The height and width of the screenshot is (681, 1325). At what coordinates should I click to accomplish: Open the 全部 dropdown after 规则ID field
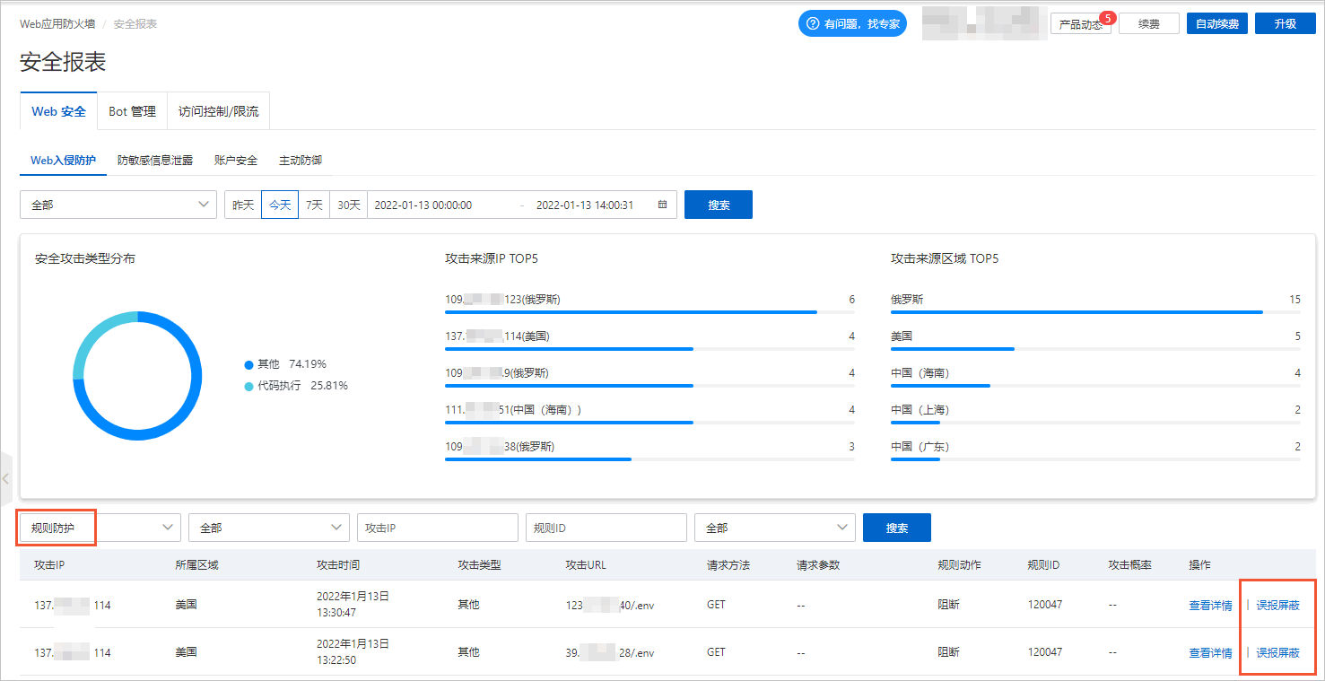775,528
